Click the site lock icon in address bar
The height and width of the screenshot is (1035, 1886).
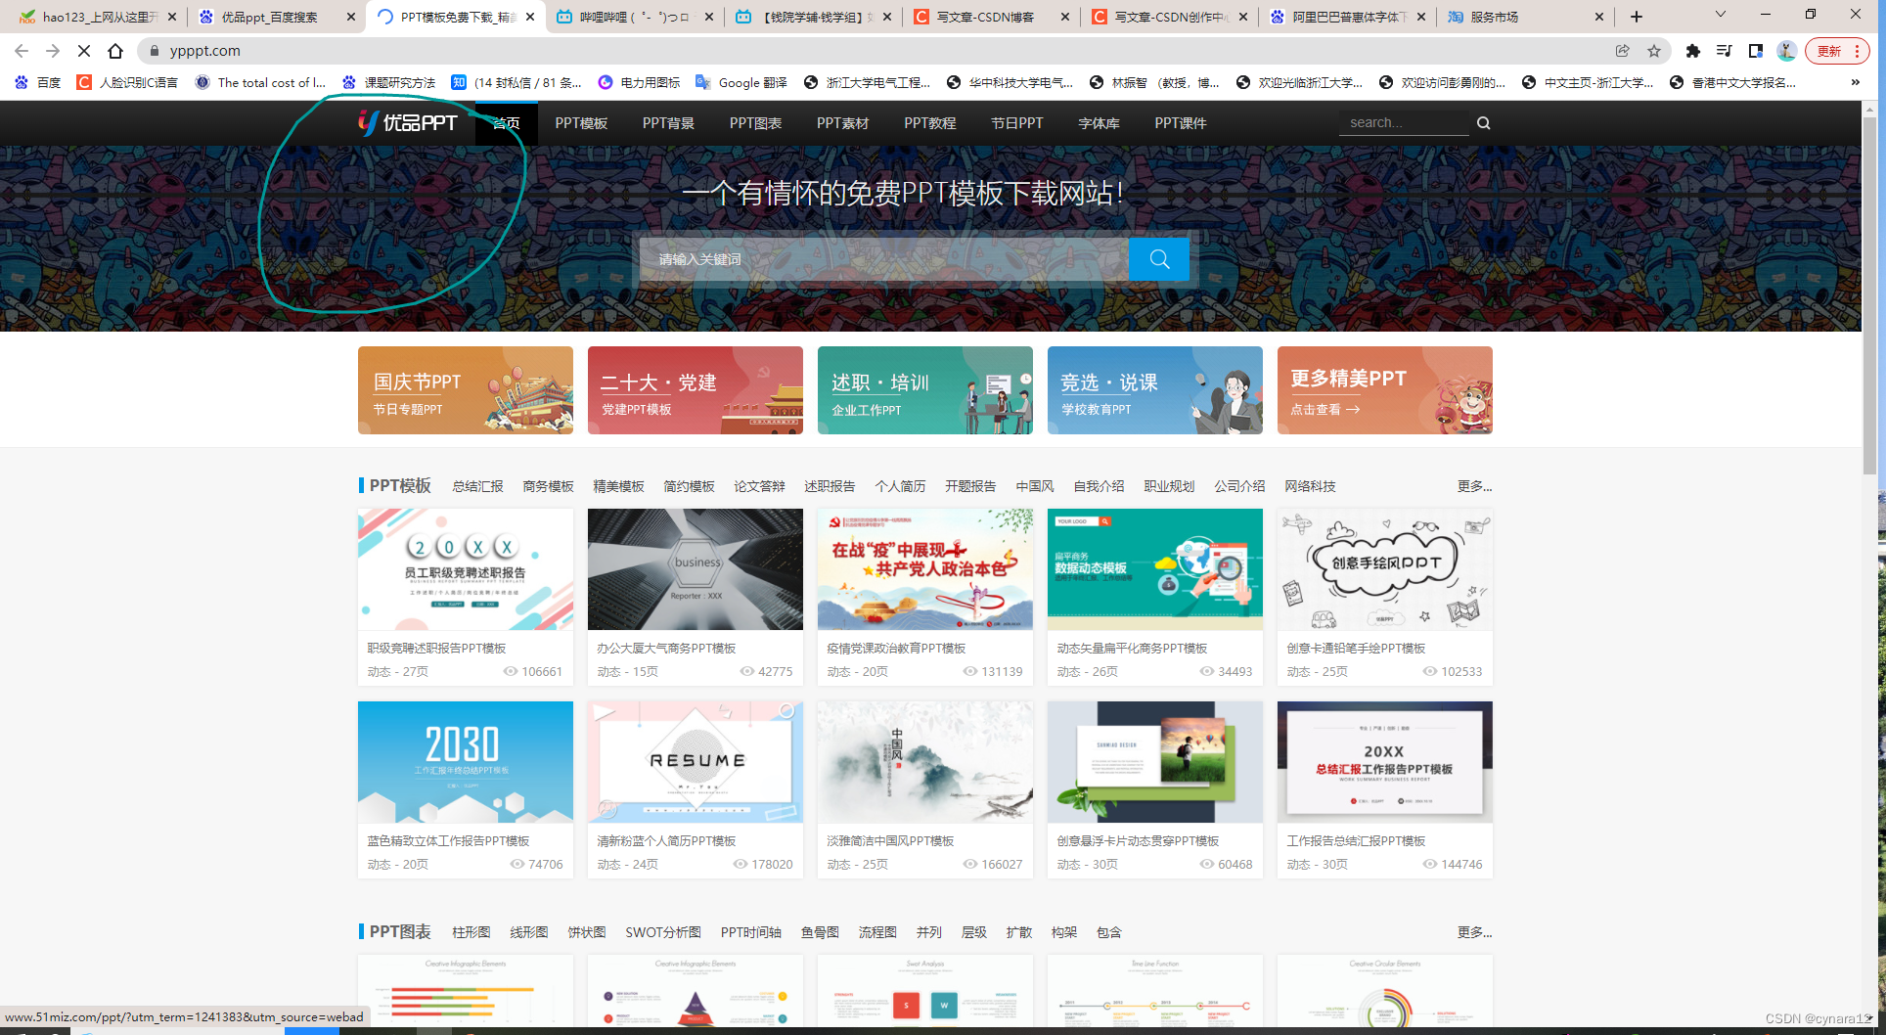pyautogui.click(x=154, y=51)
